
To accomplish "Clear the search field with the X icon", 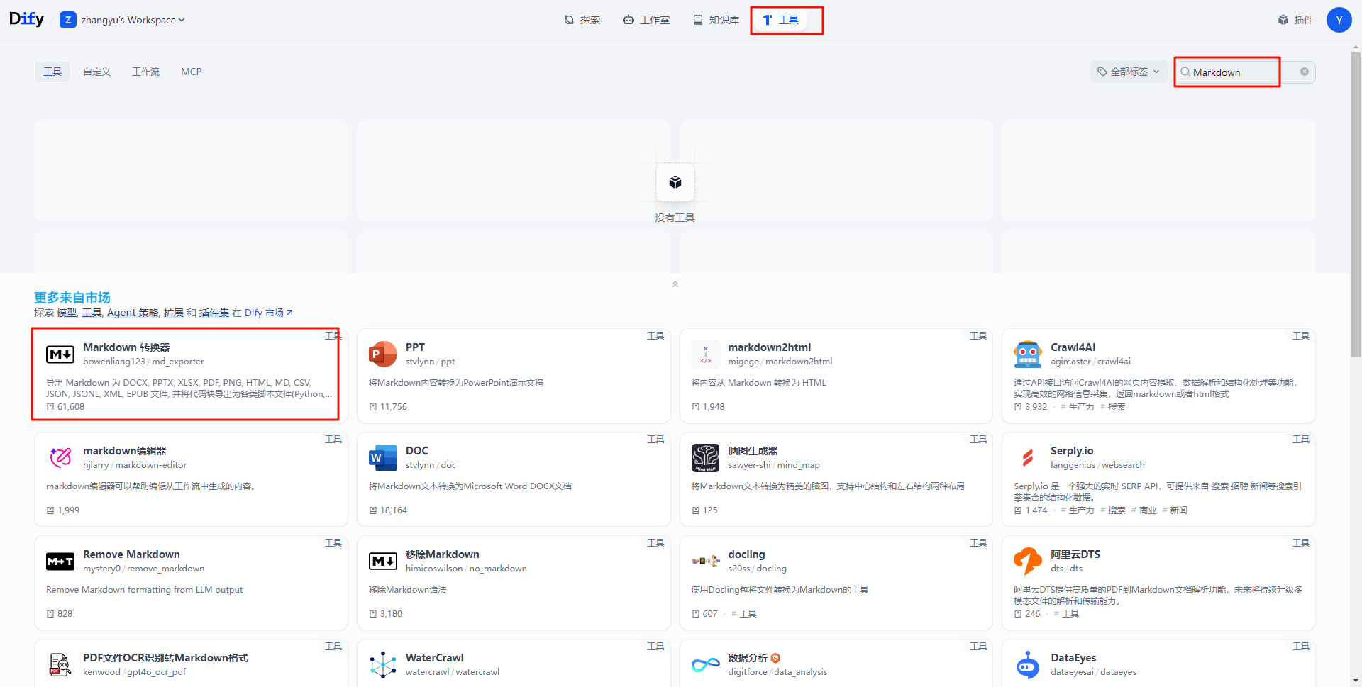I will pyautogui.click(x=1304, y=72).
